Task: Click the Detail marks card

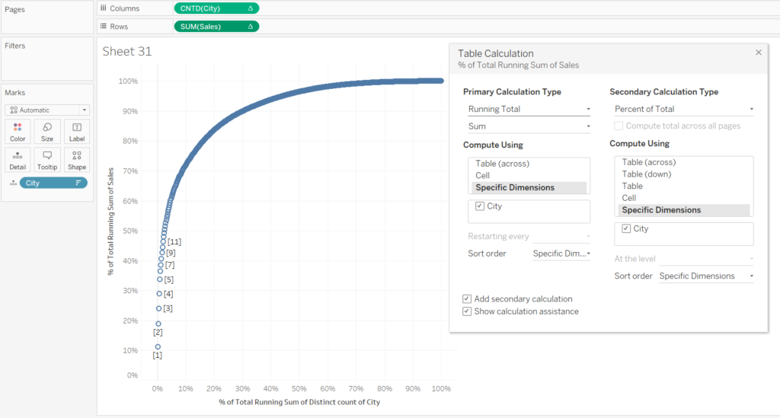Action: tap(18, 159)
